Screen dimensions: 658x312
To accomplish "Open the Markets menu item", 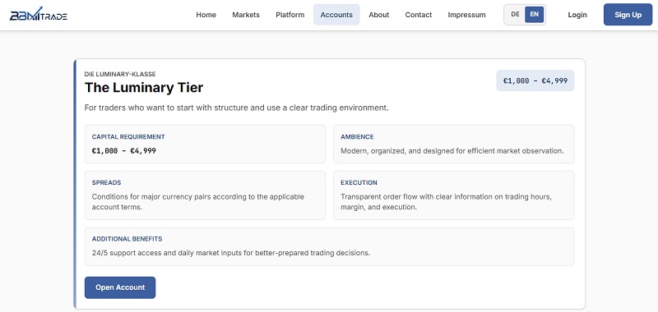I will pos(246,15).
